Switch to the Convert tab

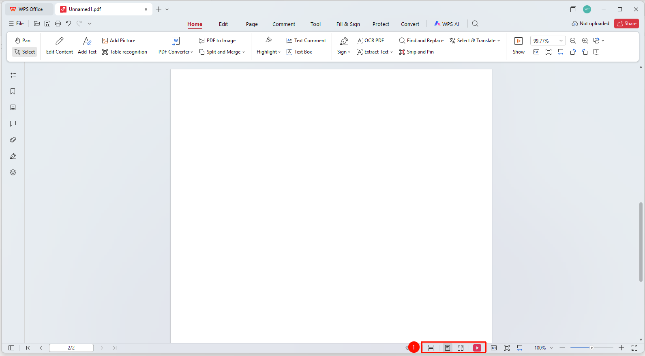click(410, 24)
